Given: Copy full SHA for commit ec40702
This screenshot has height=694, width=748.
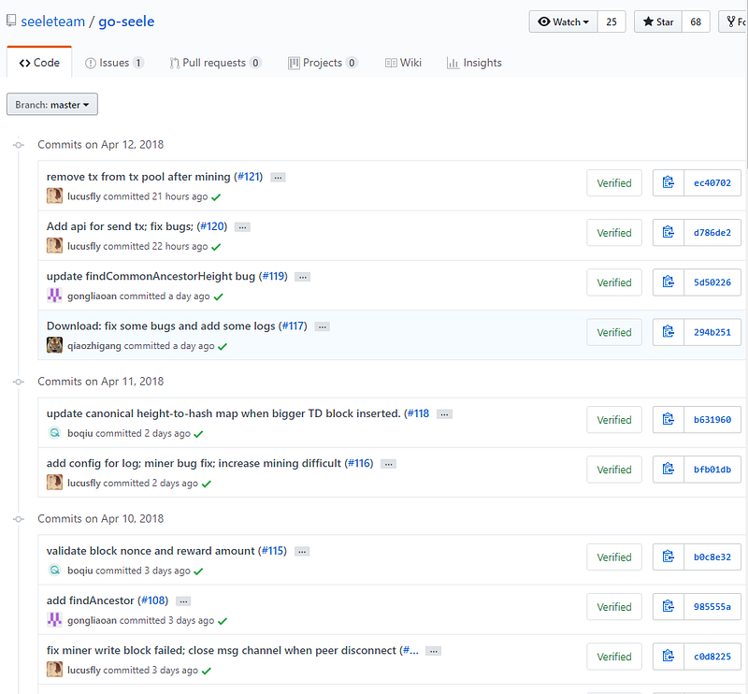Looking at the screenshot, I should [x=668, y=182].
